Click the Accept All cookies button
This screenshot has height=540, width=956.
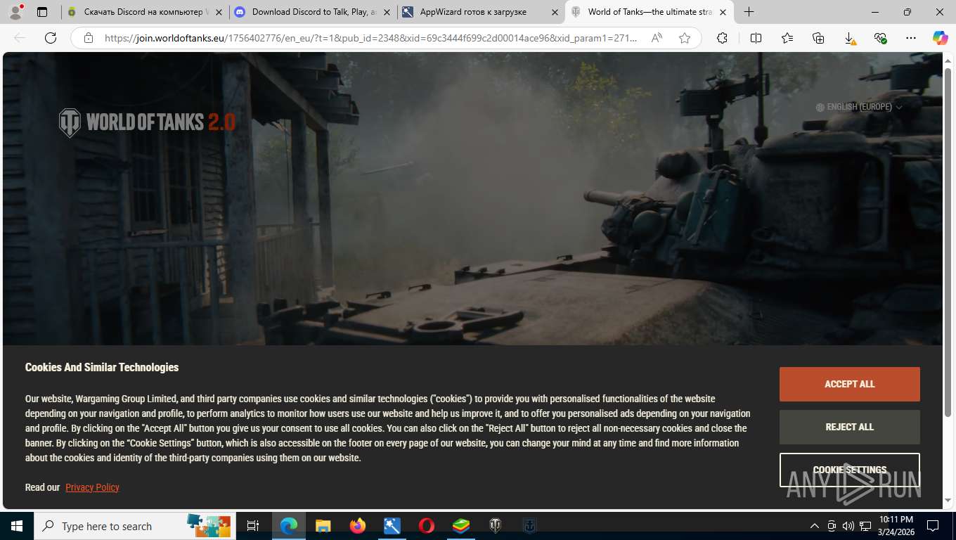[x=849, y=384]
